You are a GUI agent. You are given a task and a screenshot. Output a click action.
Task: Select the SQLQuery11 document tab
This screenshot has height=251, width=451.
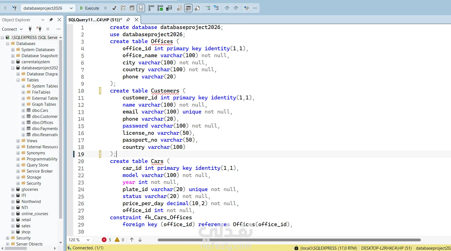point(95,20)
